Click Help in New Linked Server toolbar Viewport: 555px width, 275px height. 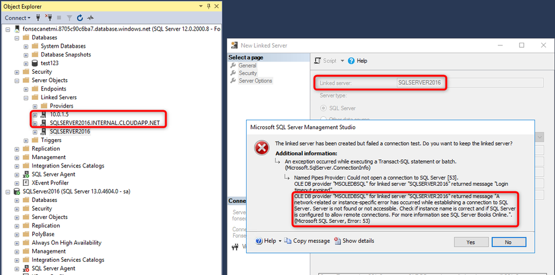pyautogui.click(x=358, y=61)
